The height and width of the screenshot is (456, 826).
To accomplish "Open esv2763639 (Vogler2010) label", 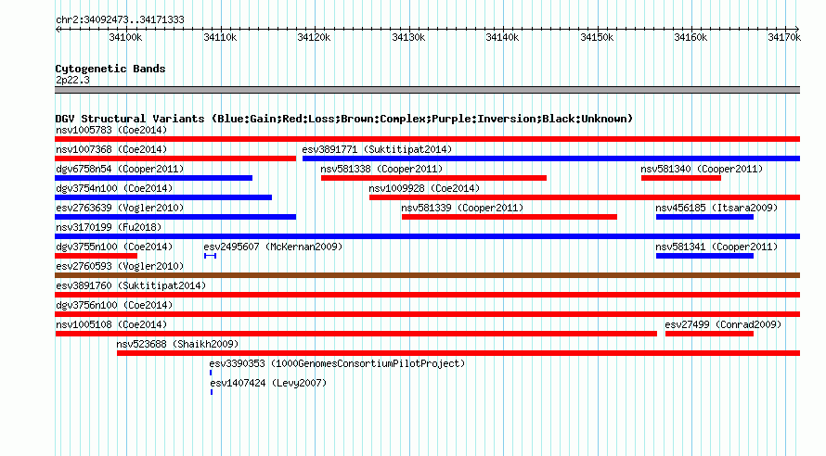I will tap(120, 208).
